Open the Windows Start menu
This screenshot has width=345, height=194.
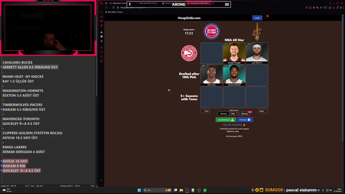tap(139, 190)
